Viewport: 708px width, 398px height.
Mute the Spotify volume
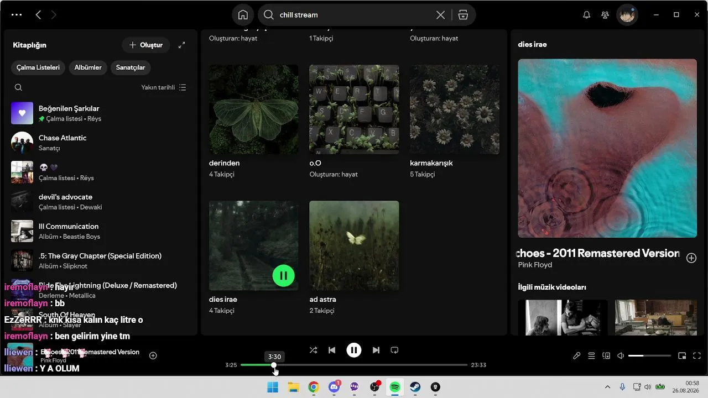pyautogui.click(x=621, y=356)
